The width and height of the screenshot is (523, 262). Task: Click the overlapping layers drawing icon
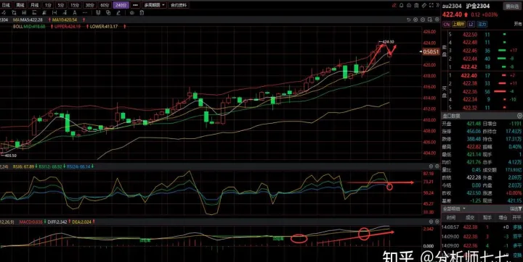coord(108,12)
